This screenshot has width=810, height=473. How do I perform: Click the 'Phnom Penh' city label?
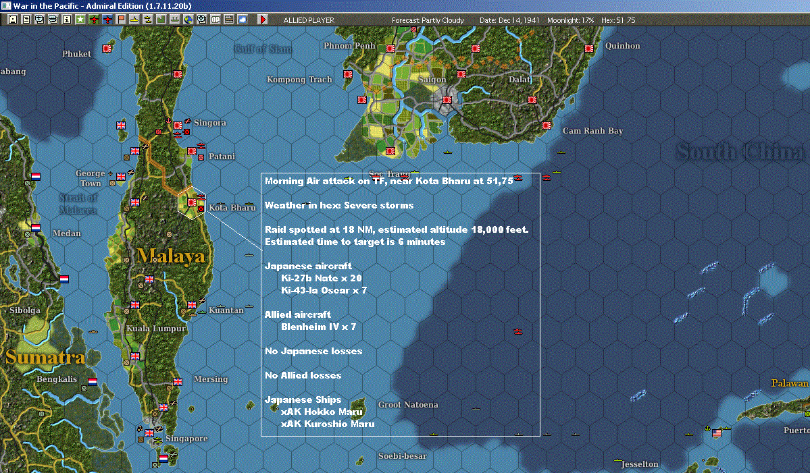point(349,46)
